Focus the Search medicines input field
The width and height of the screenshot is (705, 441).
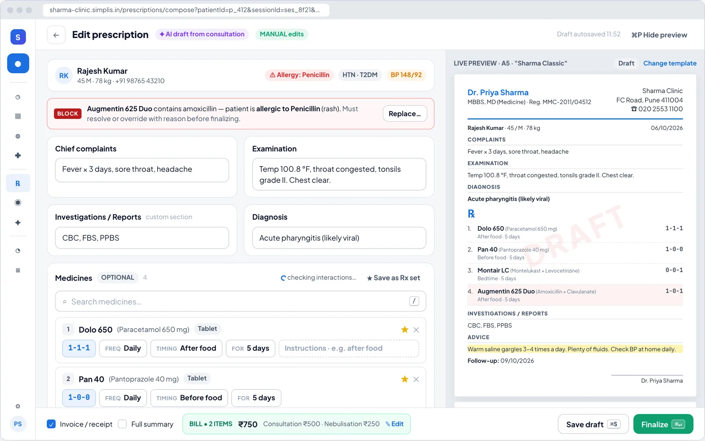tap(241, 301)
